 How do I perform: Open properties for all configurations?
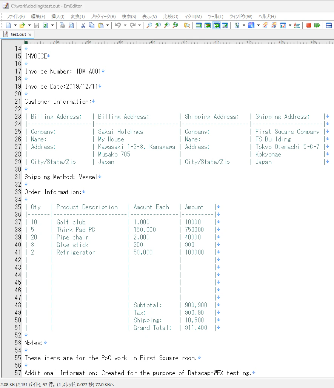274,25
